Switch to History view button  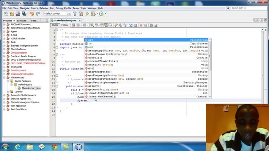coord(65,25)
